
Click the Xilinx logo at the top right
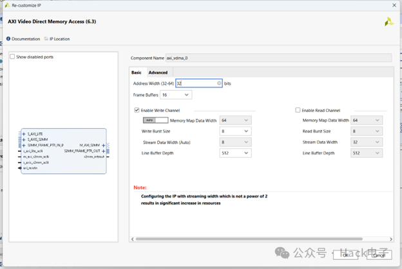point(388,21)
